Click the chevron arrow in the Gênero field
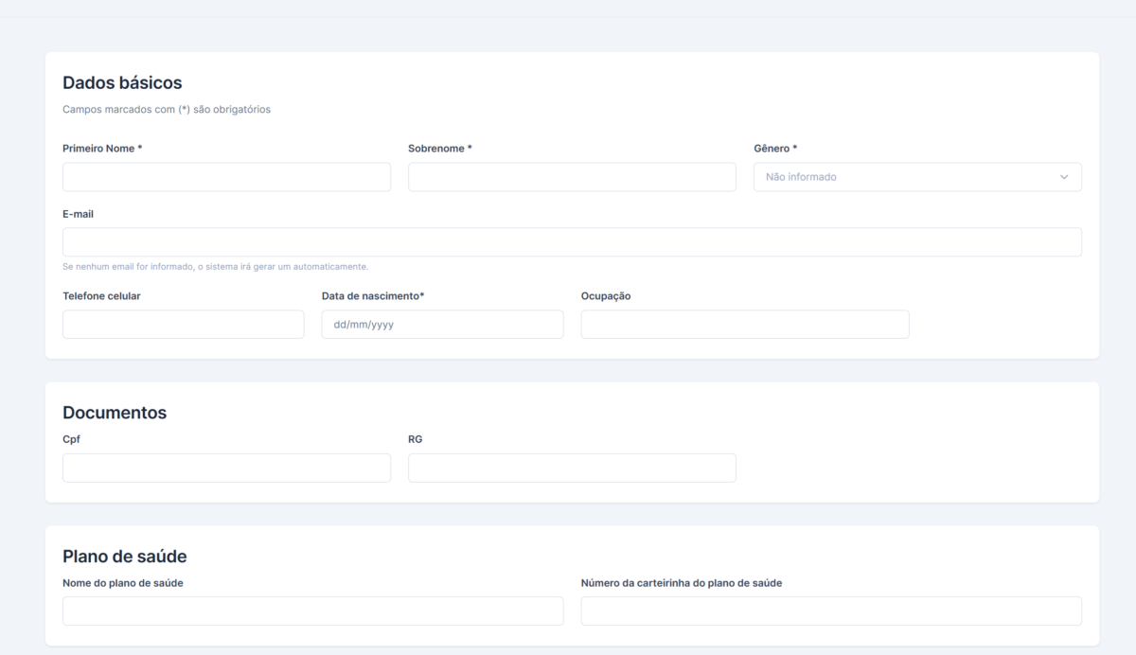Image resolution: width=1136 pixels, height=655 pixels. 1063,177
